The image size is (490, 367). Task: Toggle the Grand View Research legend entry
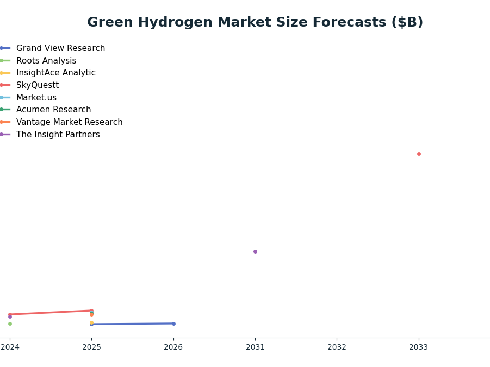pyautogui.click(x=53, y=48)
